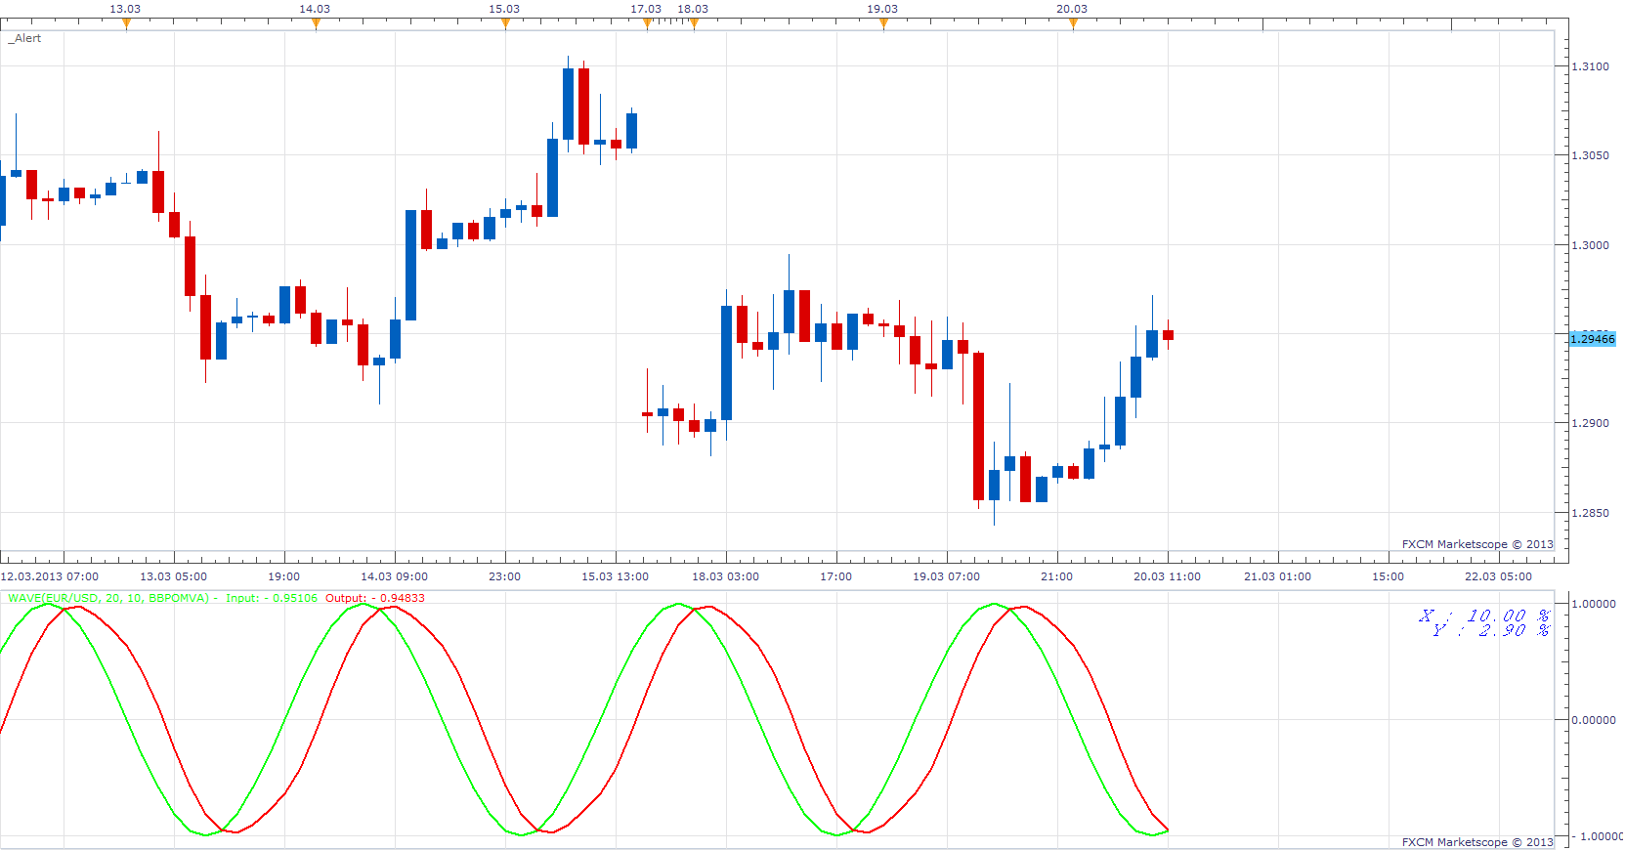Select the _Alert label on the chart
The image size is (1625, 850).
coord(25,38)
